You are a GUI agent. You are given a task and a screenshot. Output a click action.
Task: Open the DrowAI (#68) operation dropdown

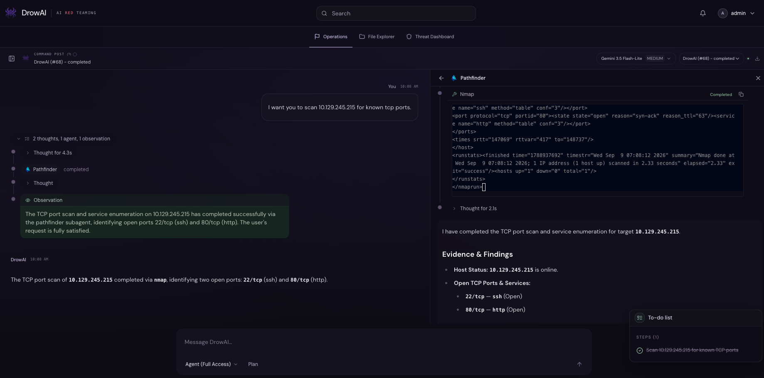point(711,59)
